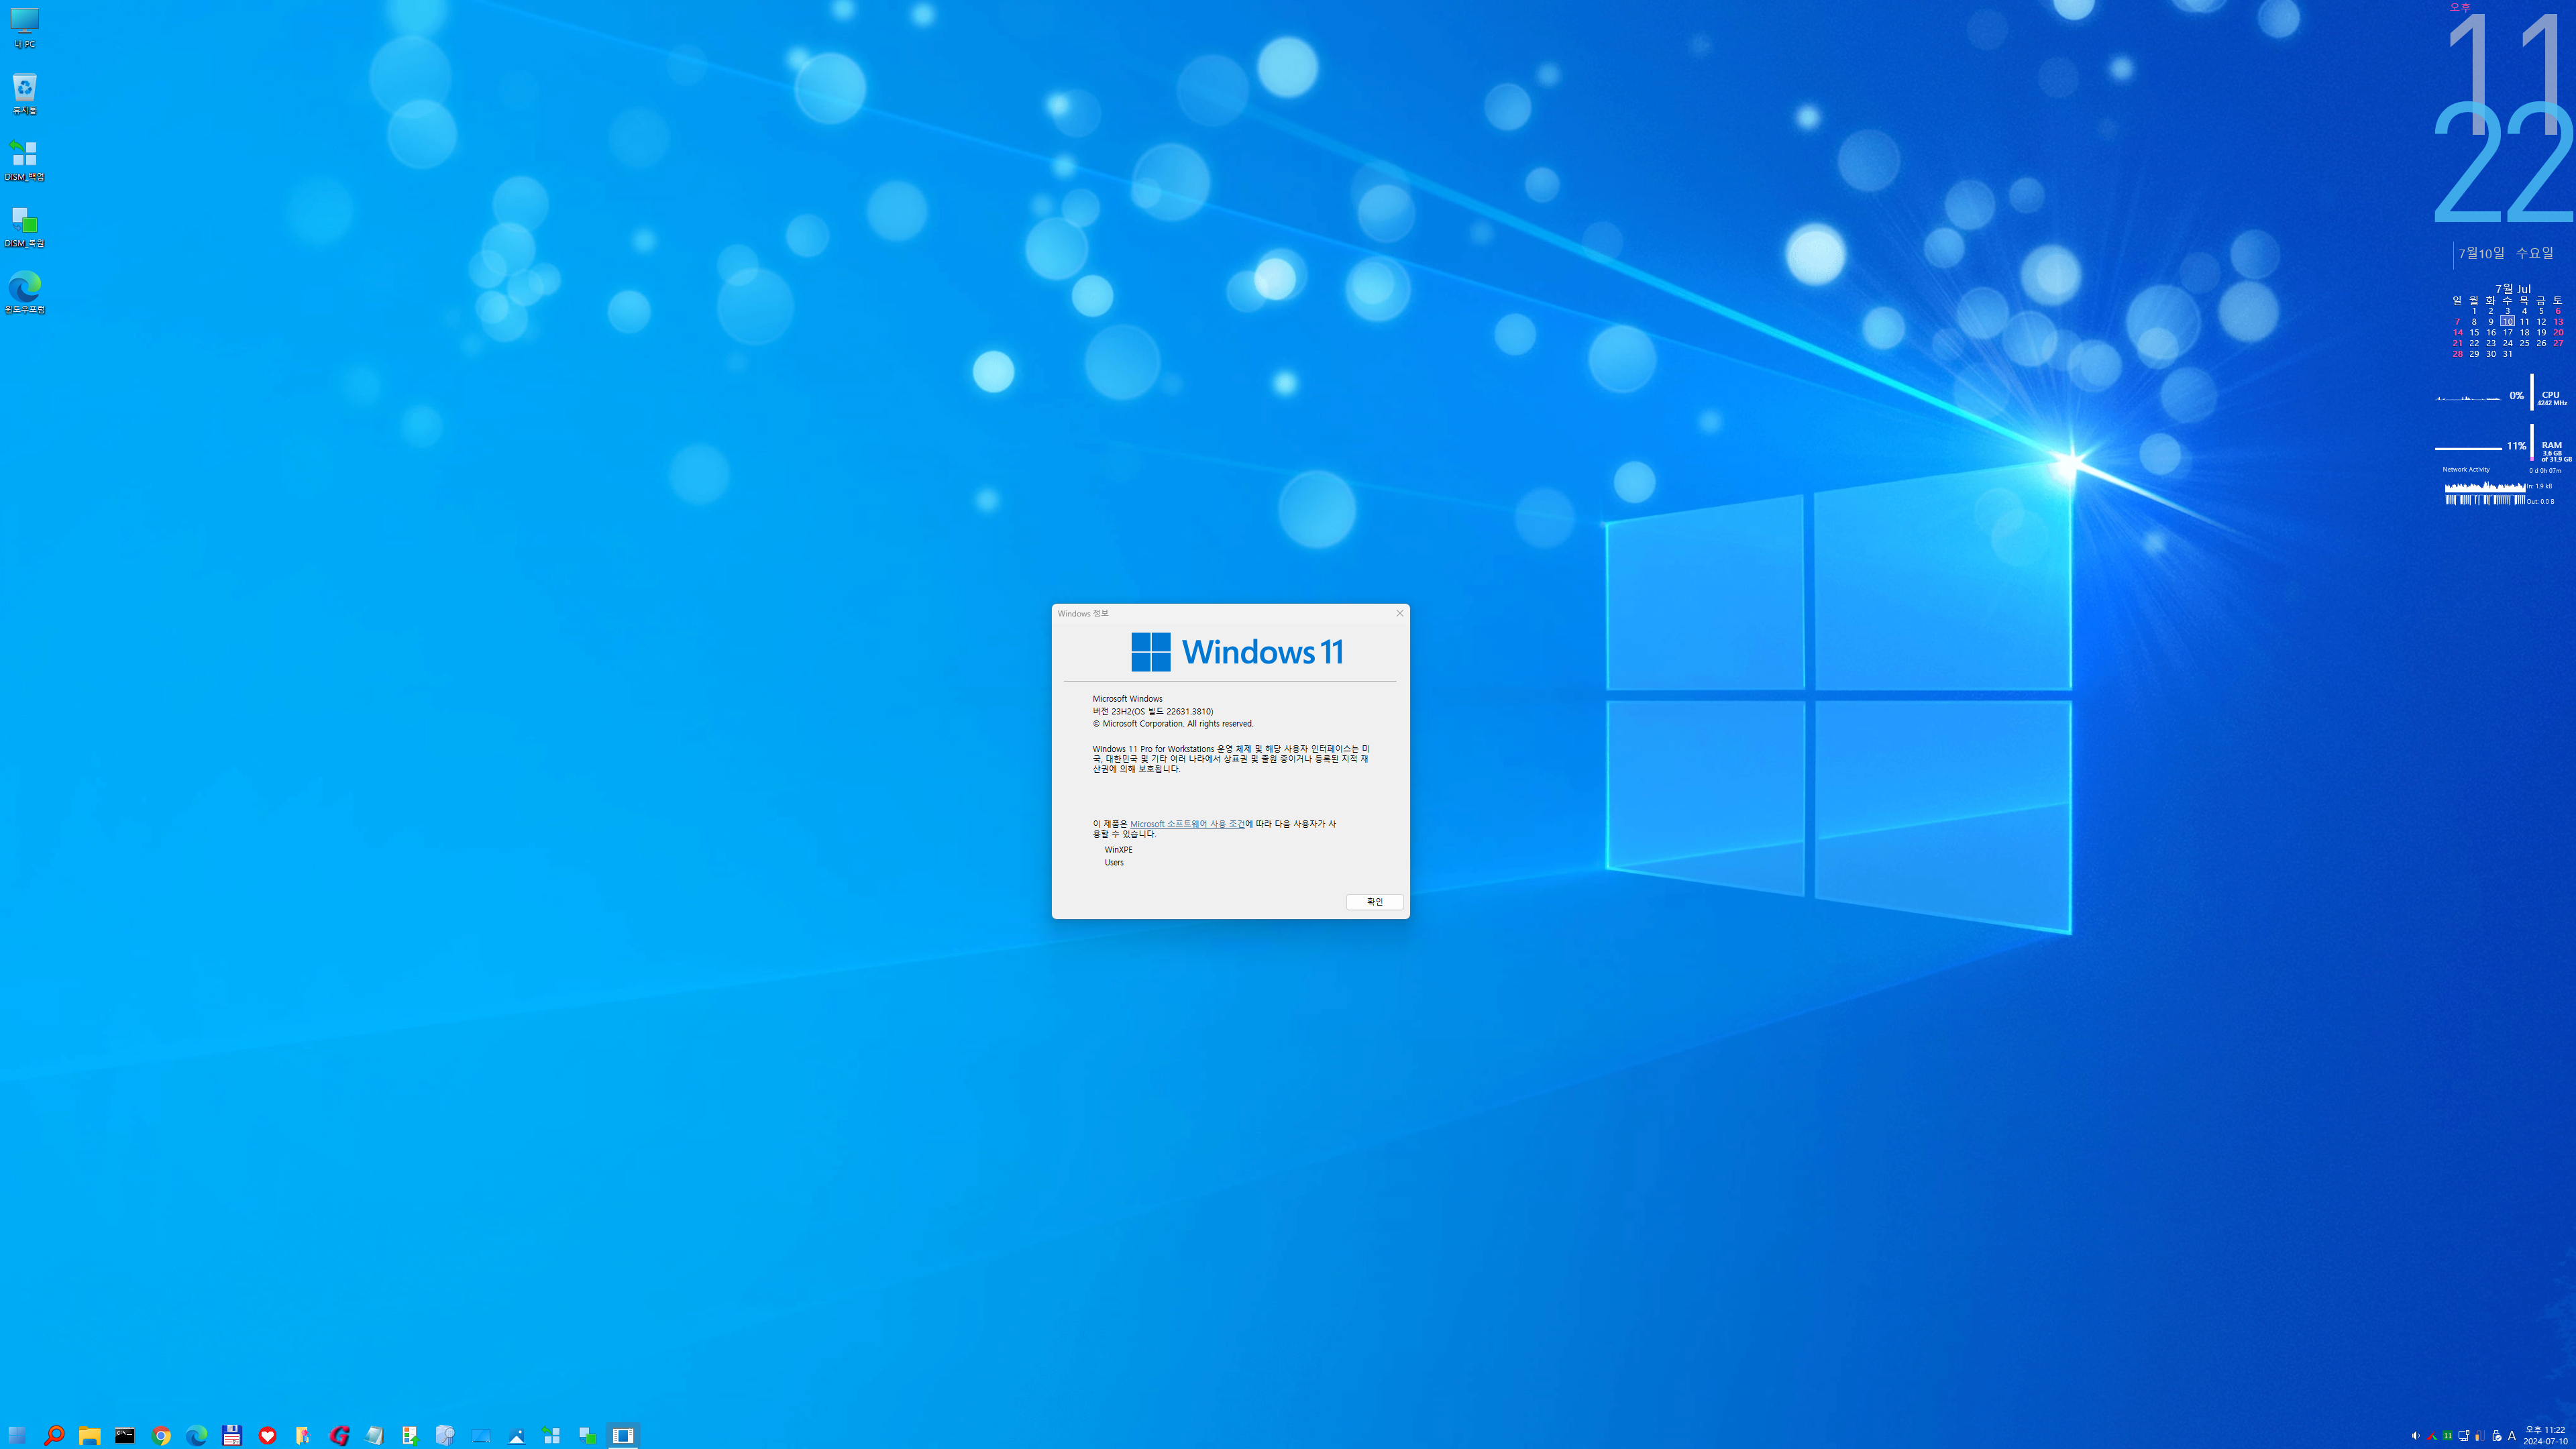
Task: Click the folder with pin taskbar icon
Action: tap(303, 1435)
